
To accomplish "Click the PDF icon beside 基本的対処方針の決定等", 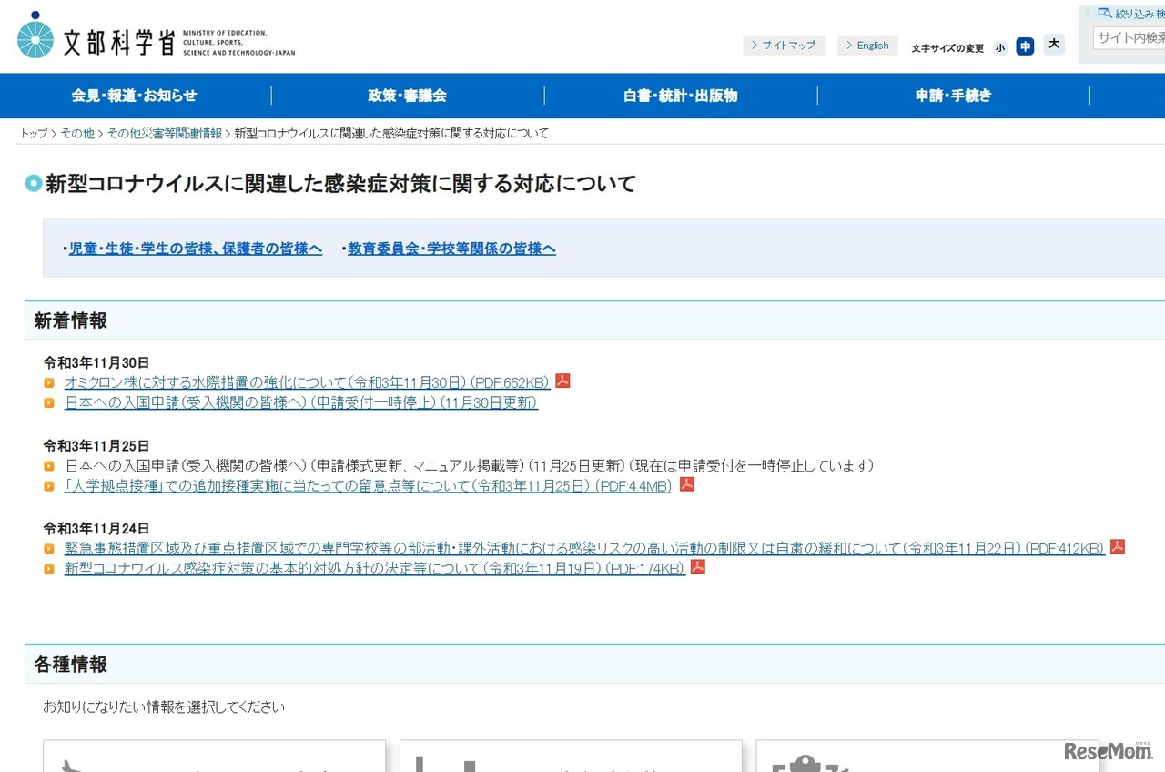I will point(696,566).
